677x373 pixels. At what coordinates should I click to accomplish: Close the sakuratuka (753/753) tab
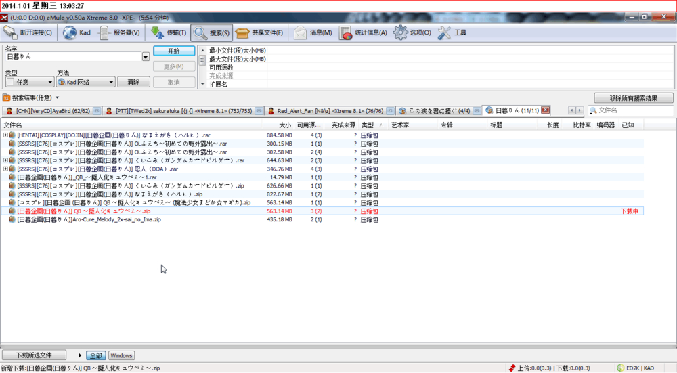click(x=259, y=111)
